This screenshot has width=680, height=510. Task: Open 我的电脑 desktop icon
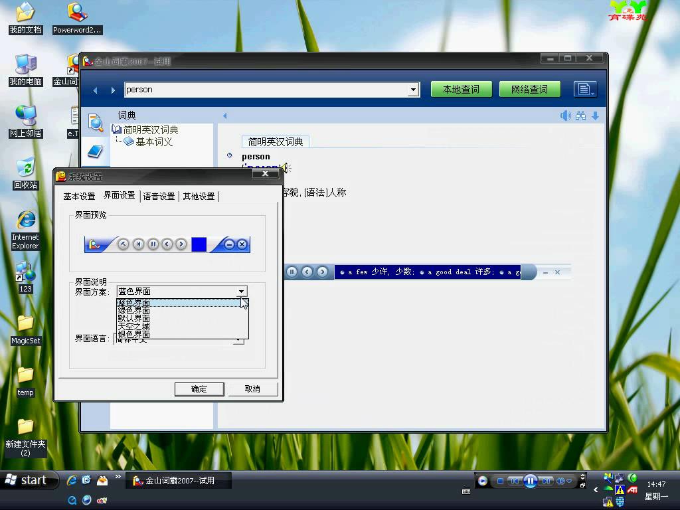click(26, 70)
